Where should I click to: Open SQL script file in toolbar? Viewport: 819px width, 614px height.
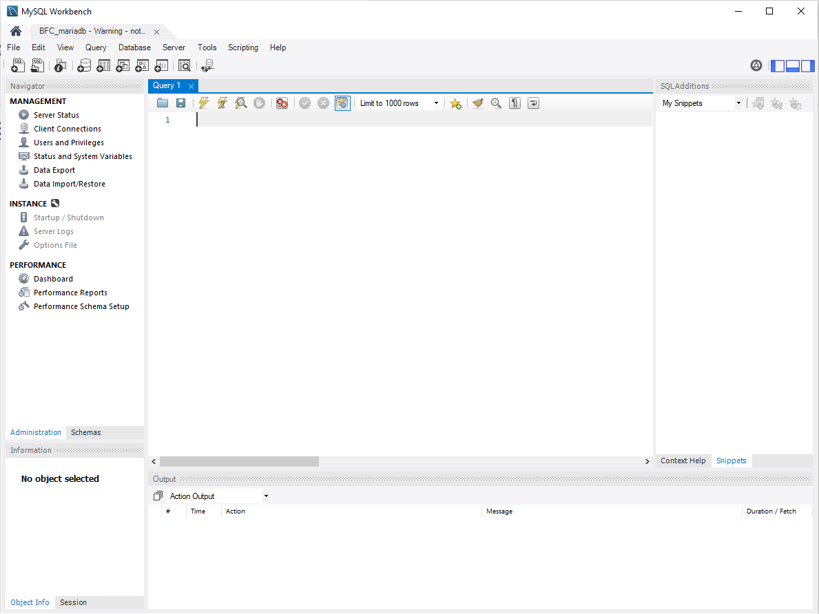pos(38,66)
